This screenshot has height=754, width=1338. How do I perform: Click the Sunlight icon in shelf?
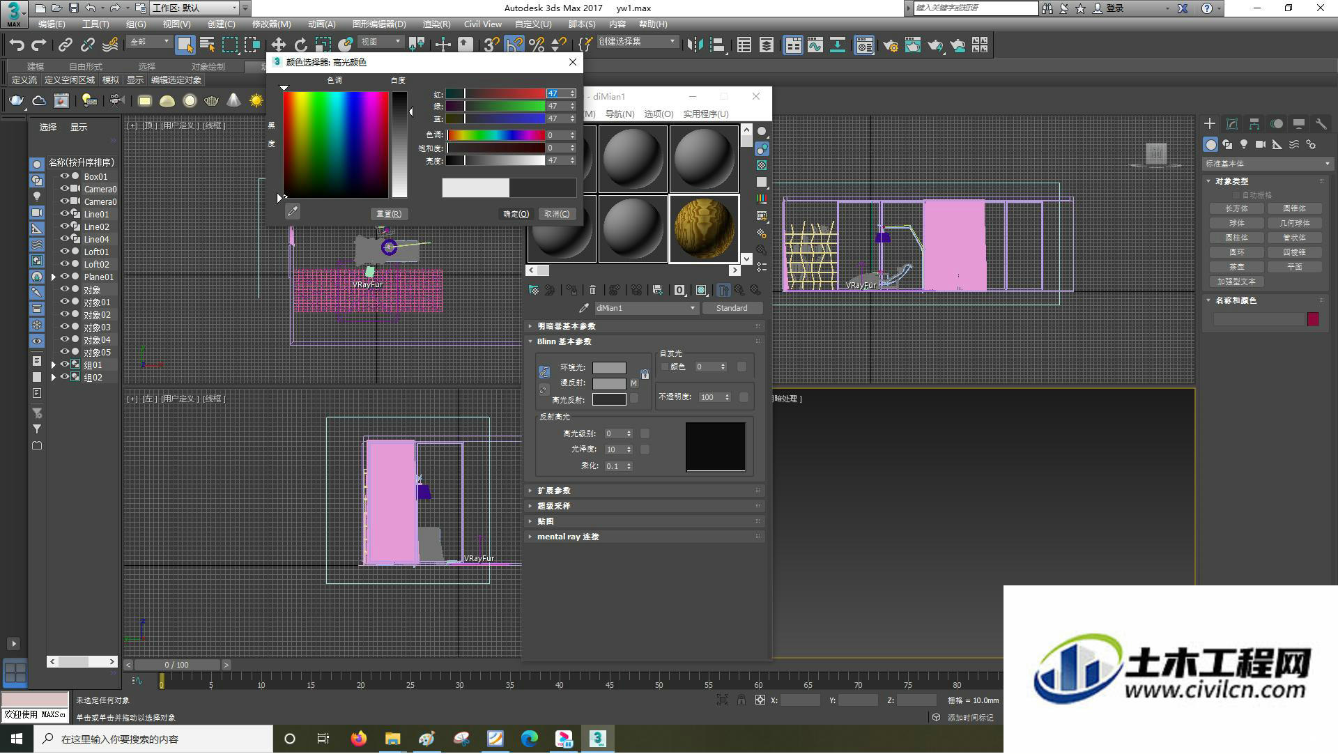tap(256, 101)
